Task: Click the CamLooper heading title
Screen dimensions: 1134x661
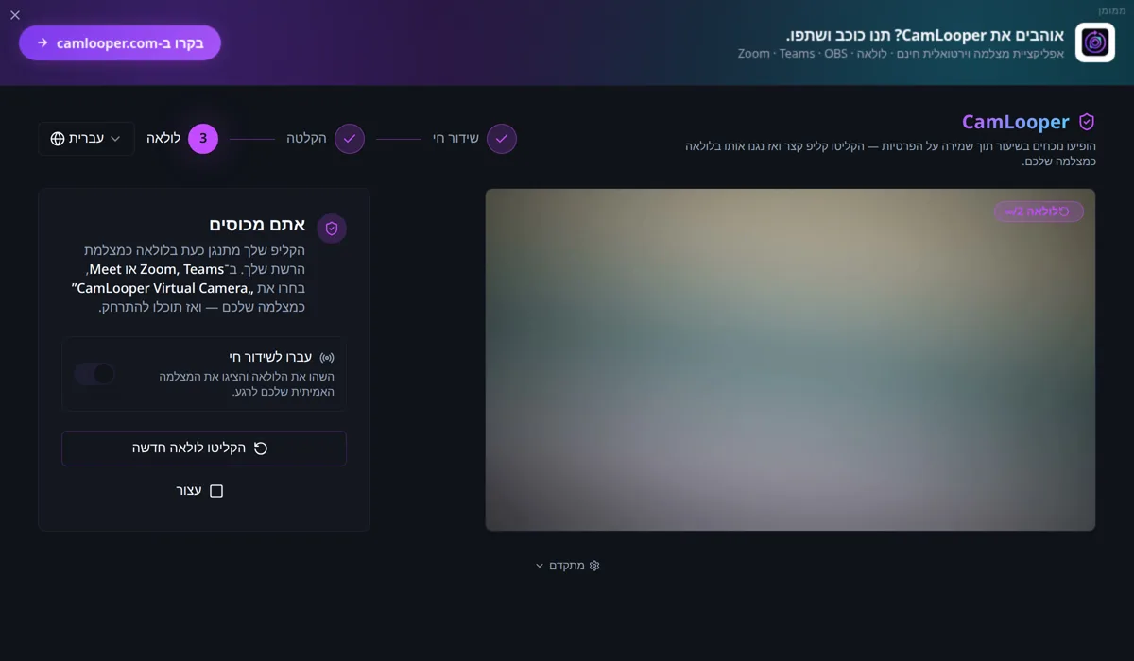Action: (1016, 122)
